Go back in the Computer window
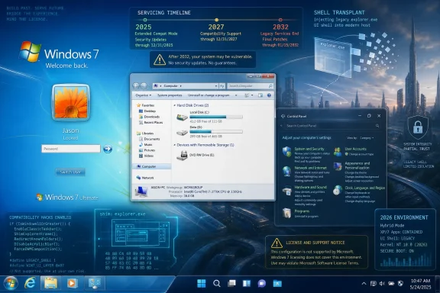440x293 pixels. (x=136, y=85)
